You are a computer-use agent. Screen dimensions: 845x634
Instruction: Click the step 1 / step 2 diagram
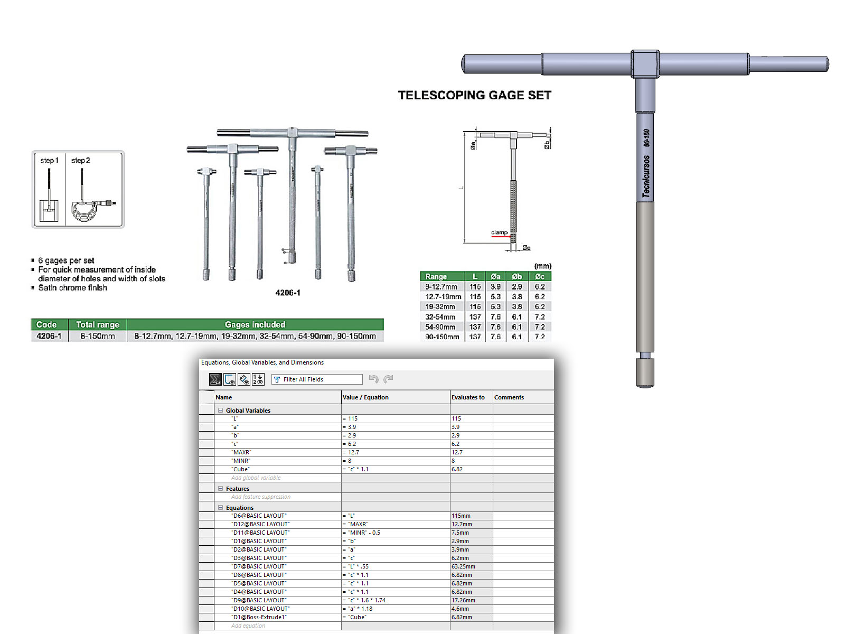pos(78,189)
